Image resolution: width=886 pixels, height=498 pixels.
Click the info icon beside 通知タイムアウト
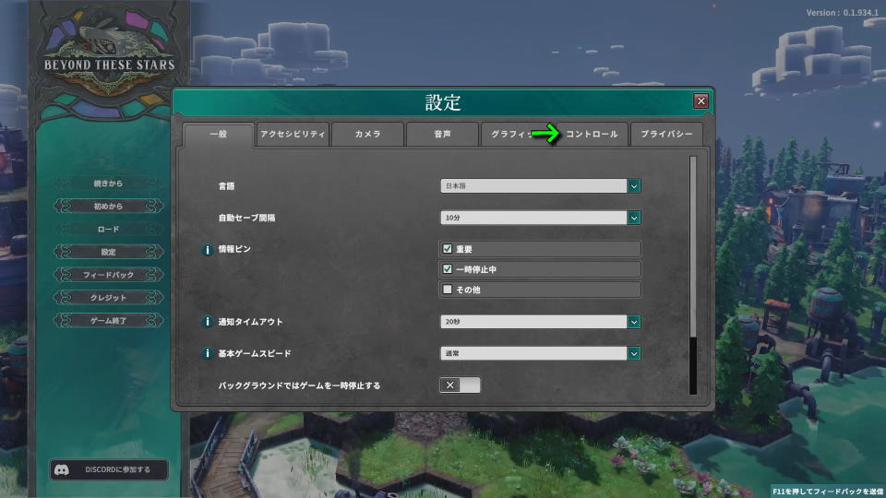coord(208,322)
